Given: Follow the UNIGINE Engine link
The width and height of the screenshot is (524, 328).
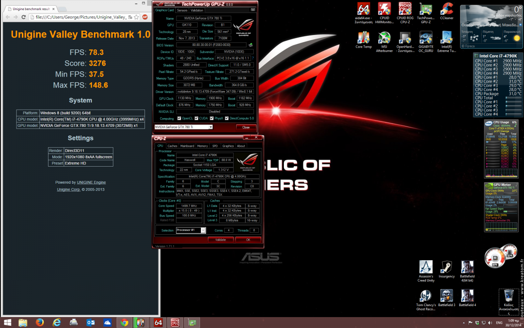Looking at the screenshot, I should click(x=91, y=182).
